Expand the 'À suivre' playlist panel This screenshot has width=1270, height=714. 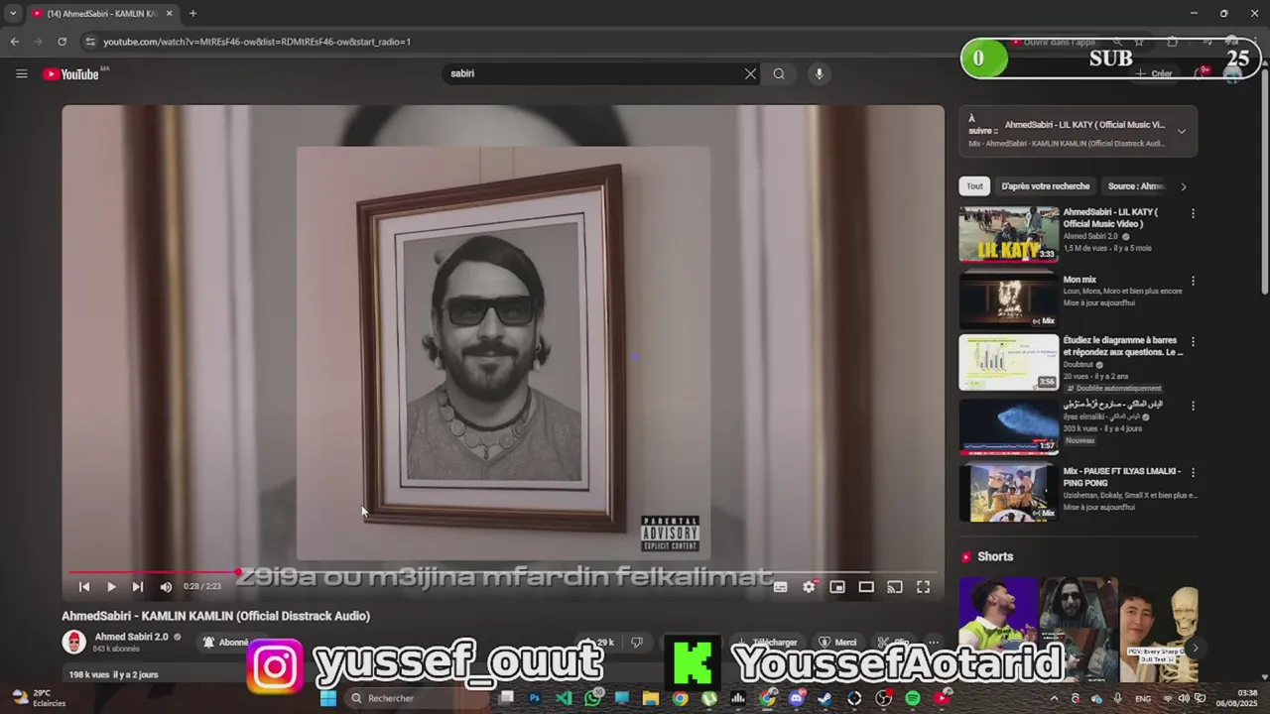[x=1181, y=132]
